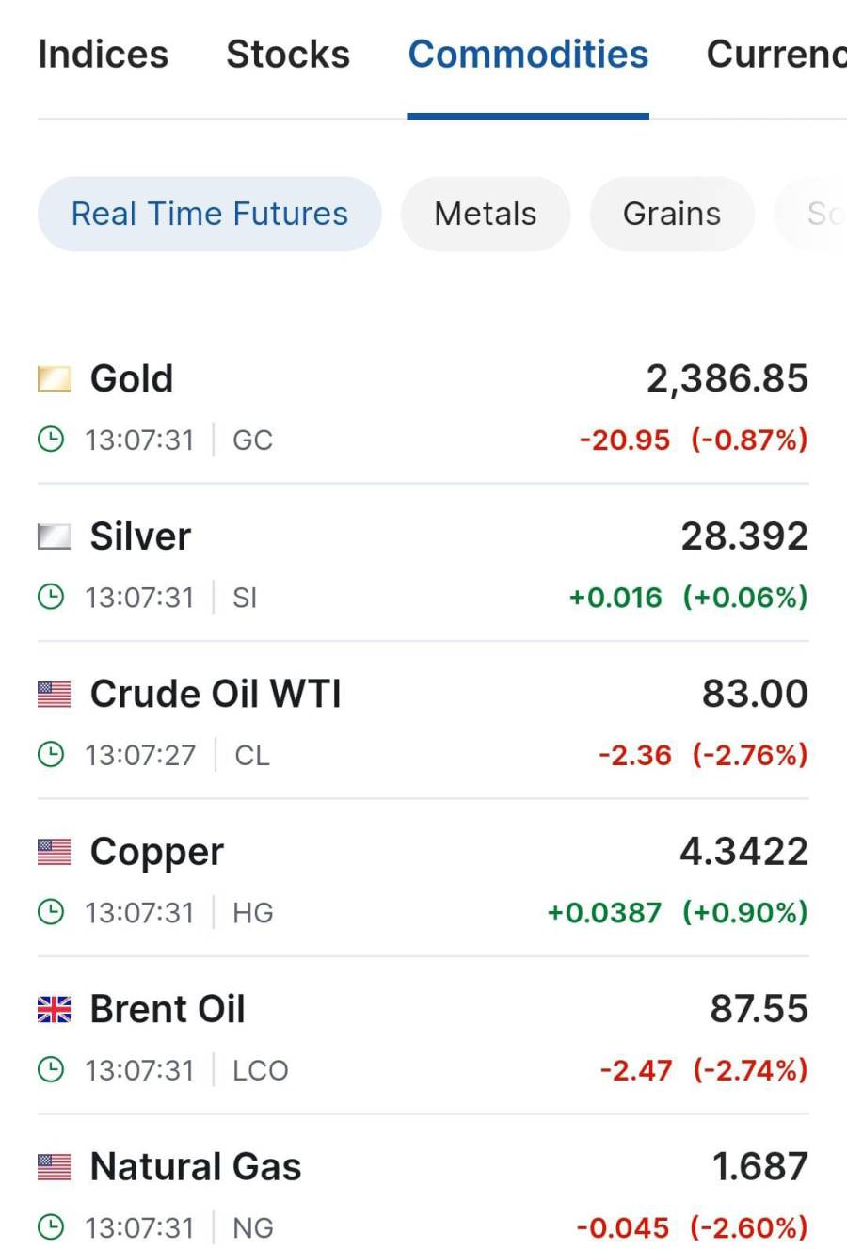The width and height of the screenshot is (847, 1249).
Task: Click the US flag beside Copper
Action: [54, 852]
